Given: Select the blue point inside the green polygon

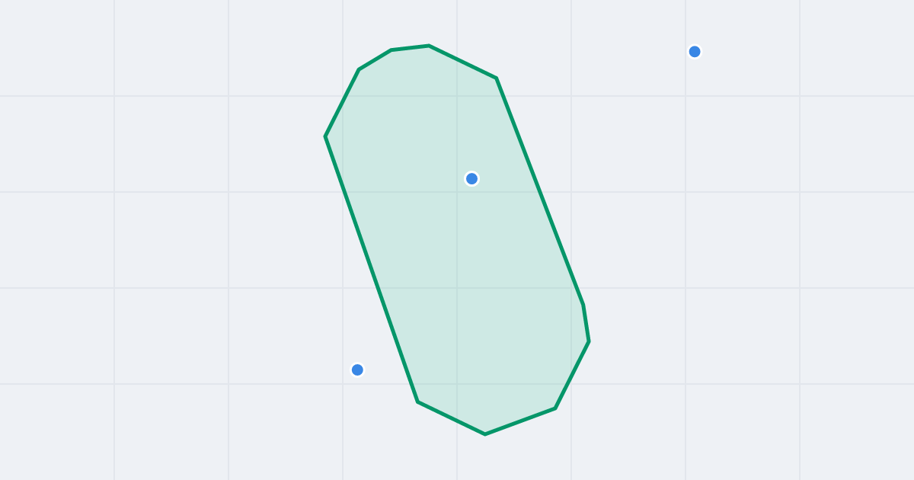Looking at the screenshot, I should [471, 178].
